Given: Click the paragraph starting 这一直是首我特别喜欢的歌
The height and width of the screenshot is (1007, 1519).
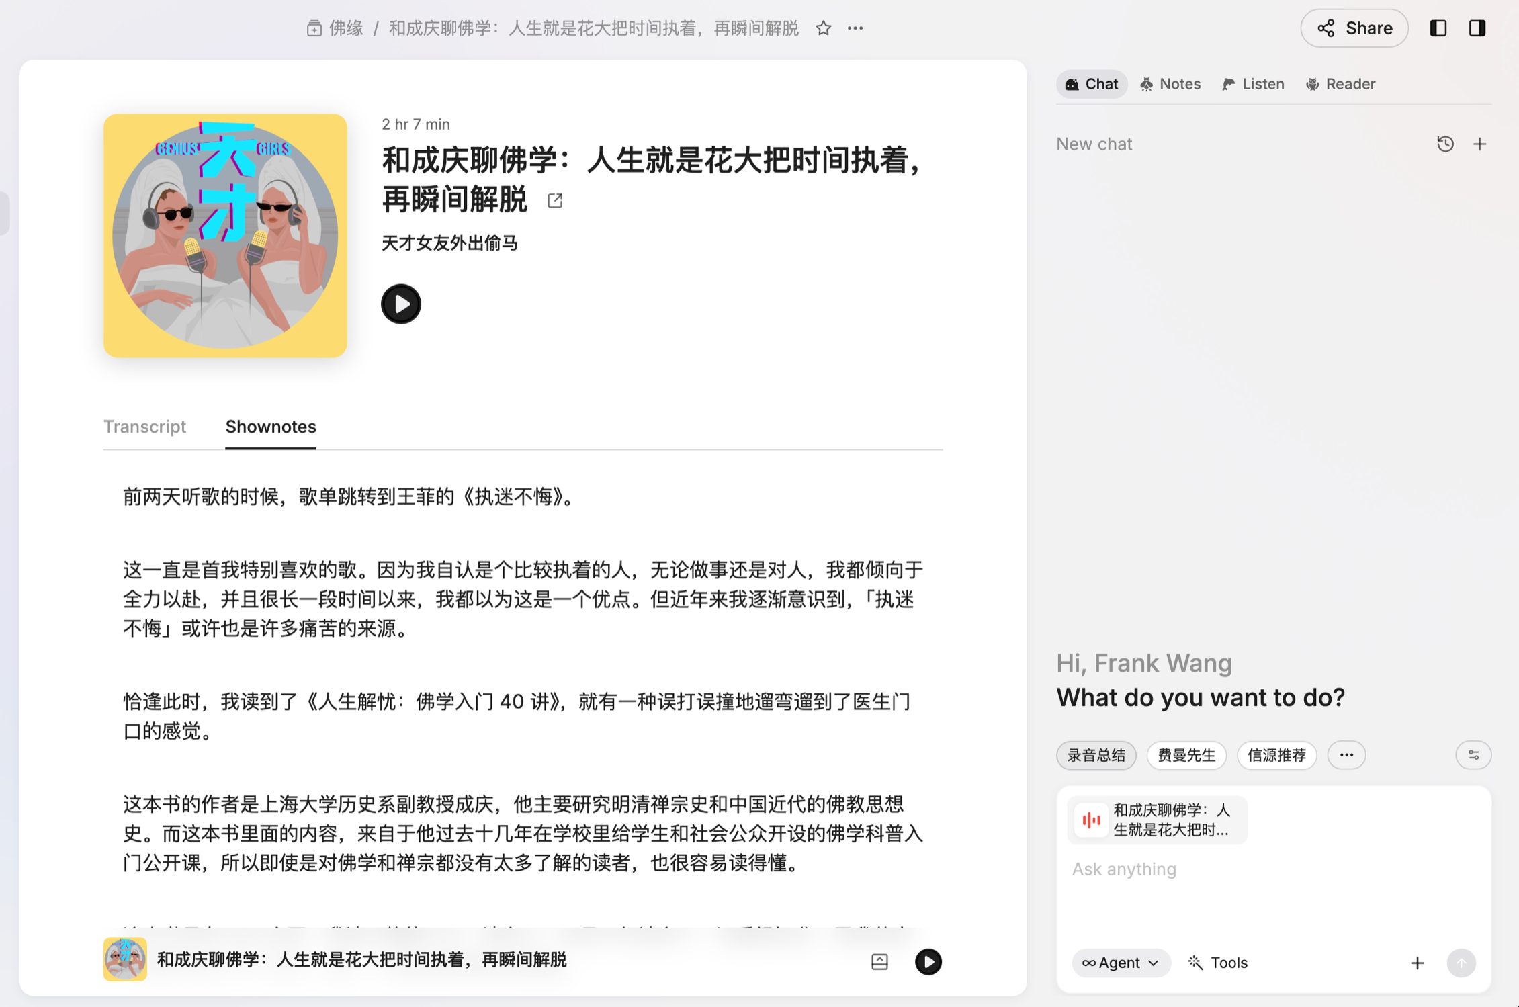Looking at the screenshot, I should coord(523,599).
